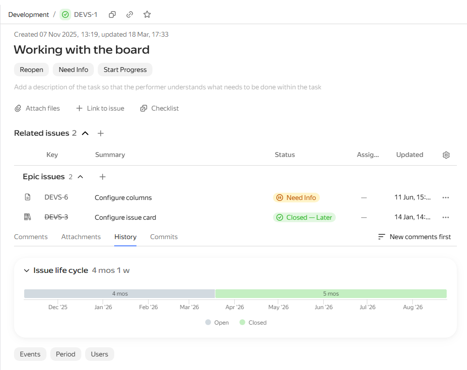Image resolution: width=467 pixels, height=370 pixels.
Task: Collapse the Related issues section
Action: pos(85,133)
